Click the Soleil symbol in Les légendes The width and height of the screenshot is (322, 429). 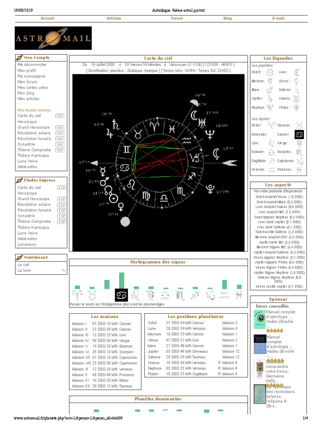click(x=270, y=72)
